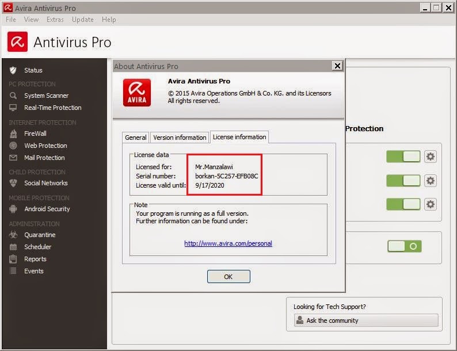Screen dimensions: 457x351
Task: Select Mail Protection in the sidebar
Action: 44,158
